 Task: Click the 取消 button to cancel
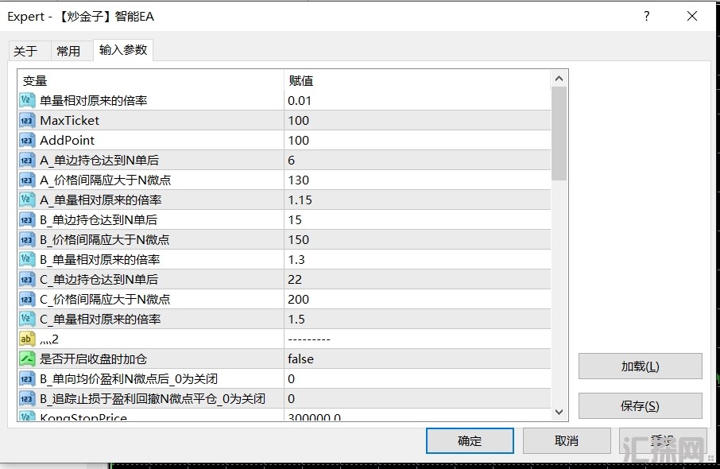567,440
